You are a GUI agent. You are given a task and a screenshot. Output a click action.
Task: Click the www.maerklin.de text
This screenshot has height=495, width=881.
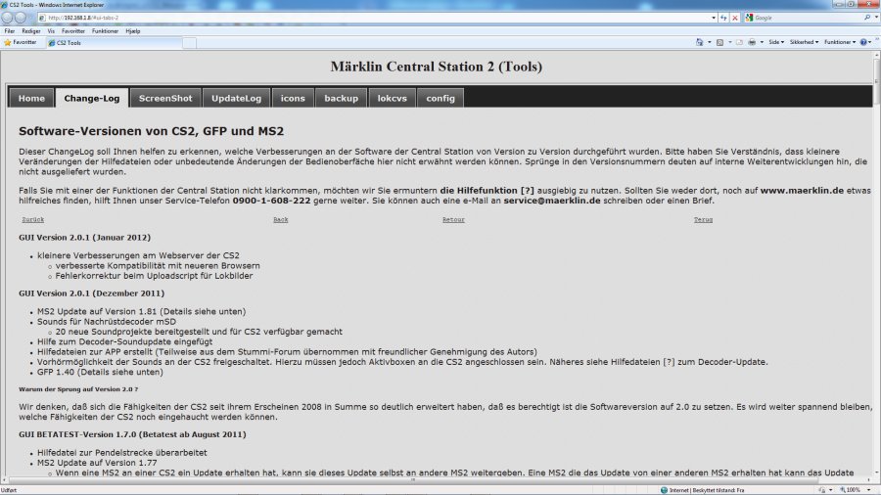coord(802,190)
